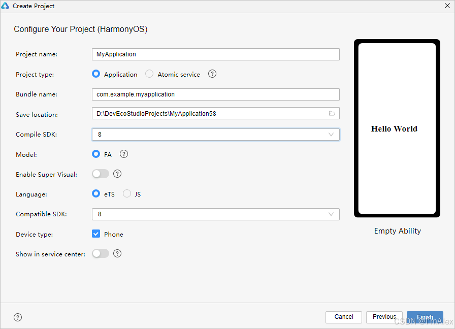Click the DevEco Studio logo in title bar
The height and width of the screenshot is (329, 455).
pos(5,6)
